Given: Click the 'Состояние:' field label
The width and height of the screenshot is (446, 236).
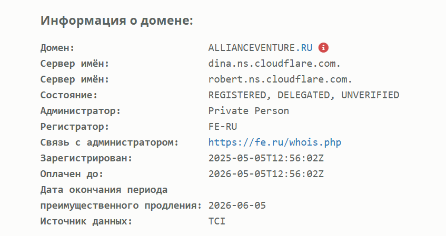Looking at the screenshot, I should (x=69, y=95).
